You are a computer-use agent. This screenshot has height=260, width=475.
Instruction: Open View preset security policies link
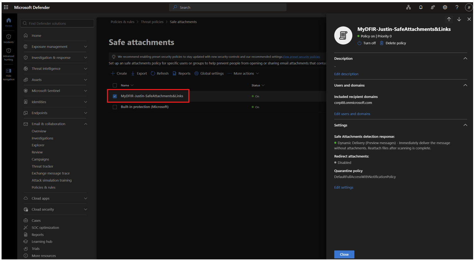(301, 57)
